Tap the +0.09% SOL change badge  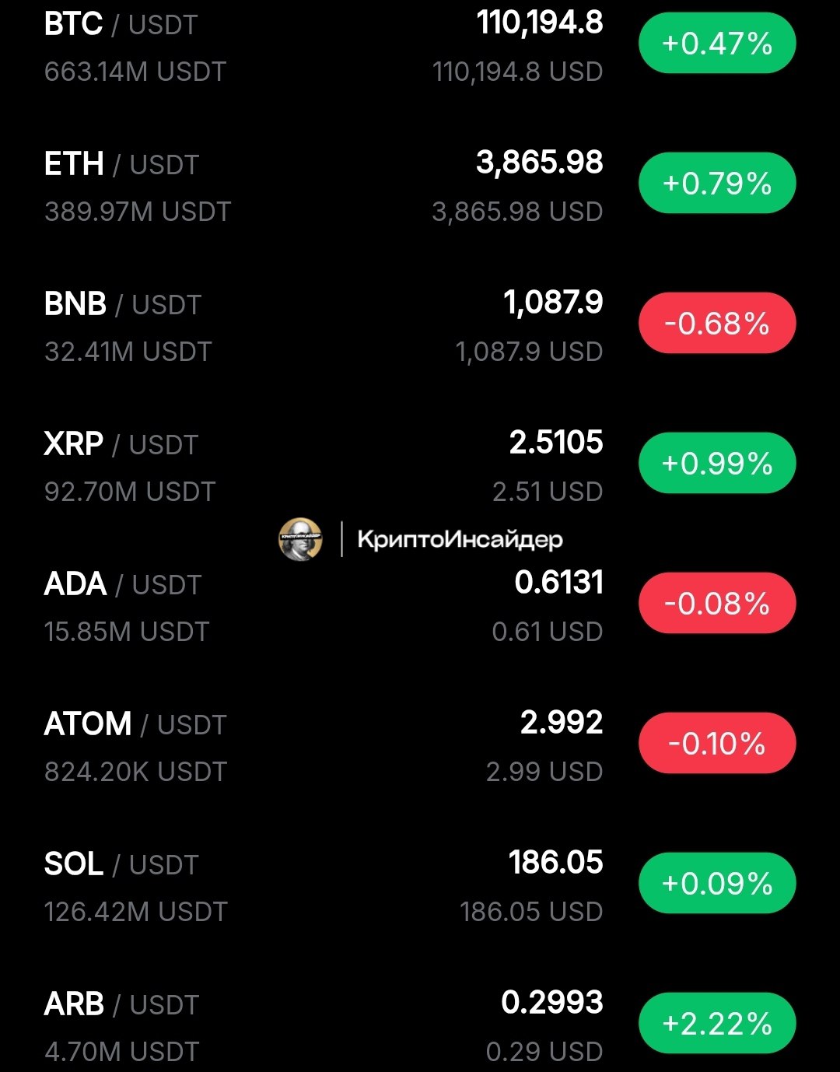pyautogui.click(x=716, y=884)
